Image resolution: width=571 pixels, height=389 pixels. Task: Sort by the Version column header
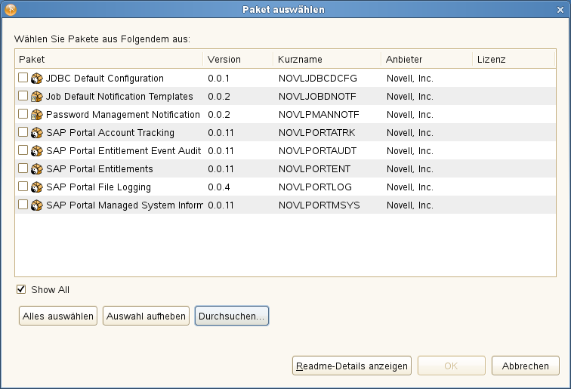coord(237,59)
